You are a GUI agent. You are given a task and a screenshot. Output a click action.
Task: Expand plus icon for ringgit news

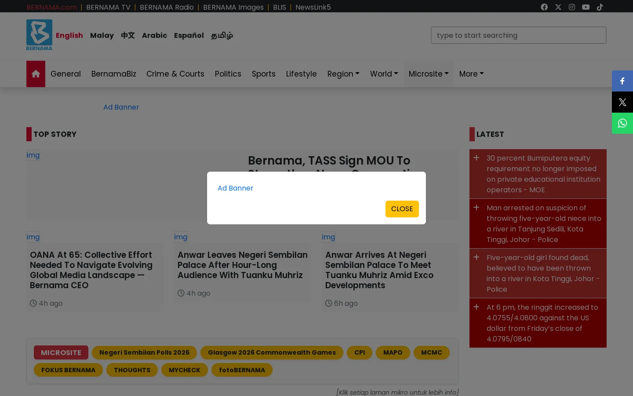click(x=476, y=307)
